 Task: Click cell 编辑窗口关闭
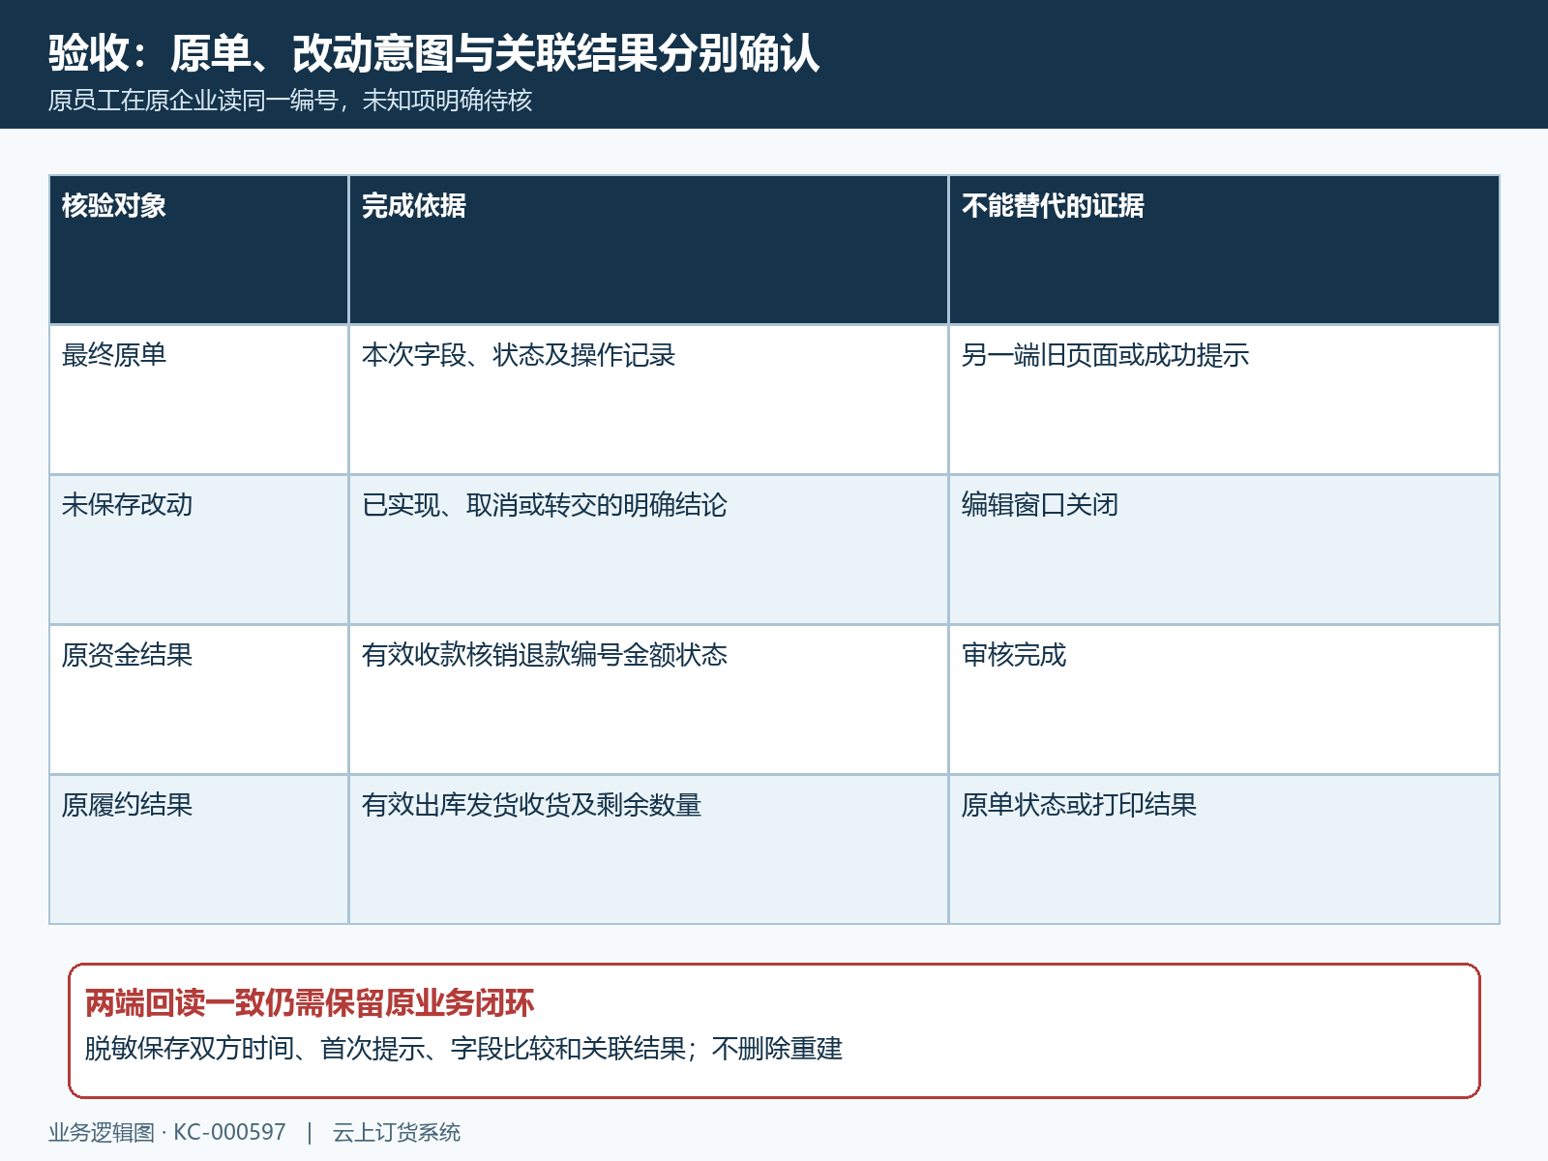1224,550
